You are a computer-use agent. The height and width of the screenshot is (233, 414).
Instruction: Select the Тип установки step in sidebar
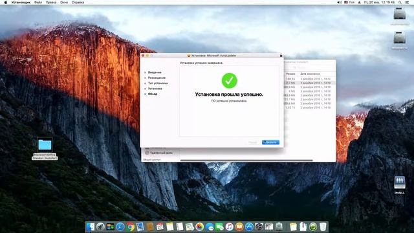pyautogui.click(x=158, y=83)
